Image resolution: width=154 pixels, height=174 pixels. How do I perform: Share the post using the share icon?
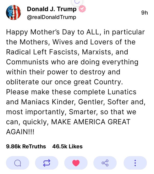105,163
